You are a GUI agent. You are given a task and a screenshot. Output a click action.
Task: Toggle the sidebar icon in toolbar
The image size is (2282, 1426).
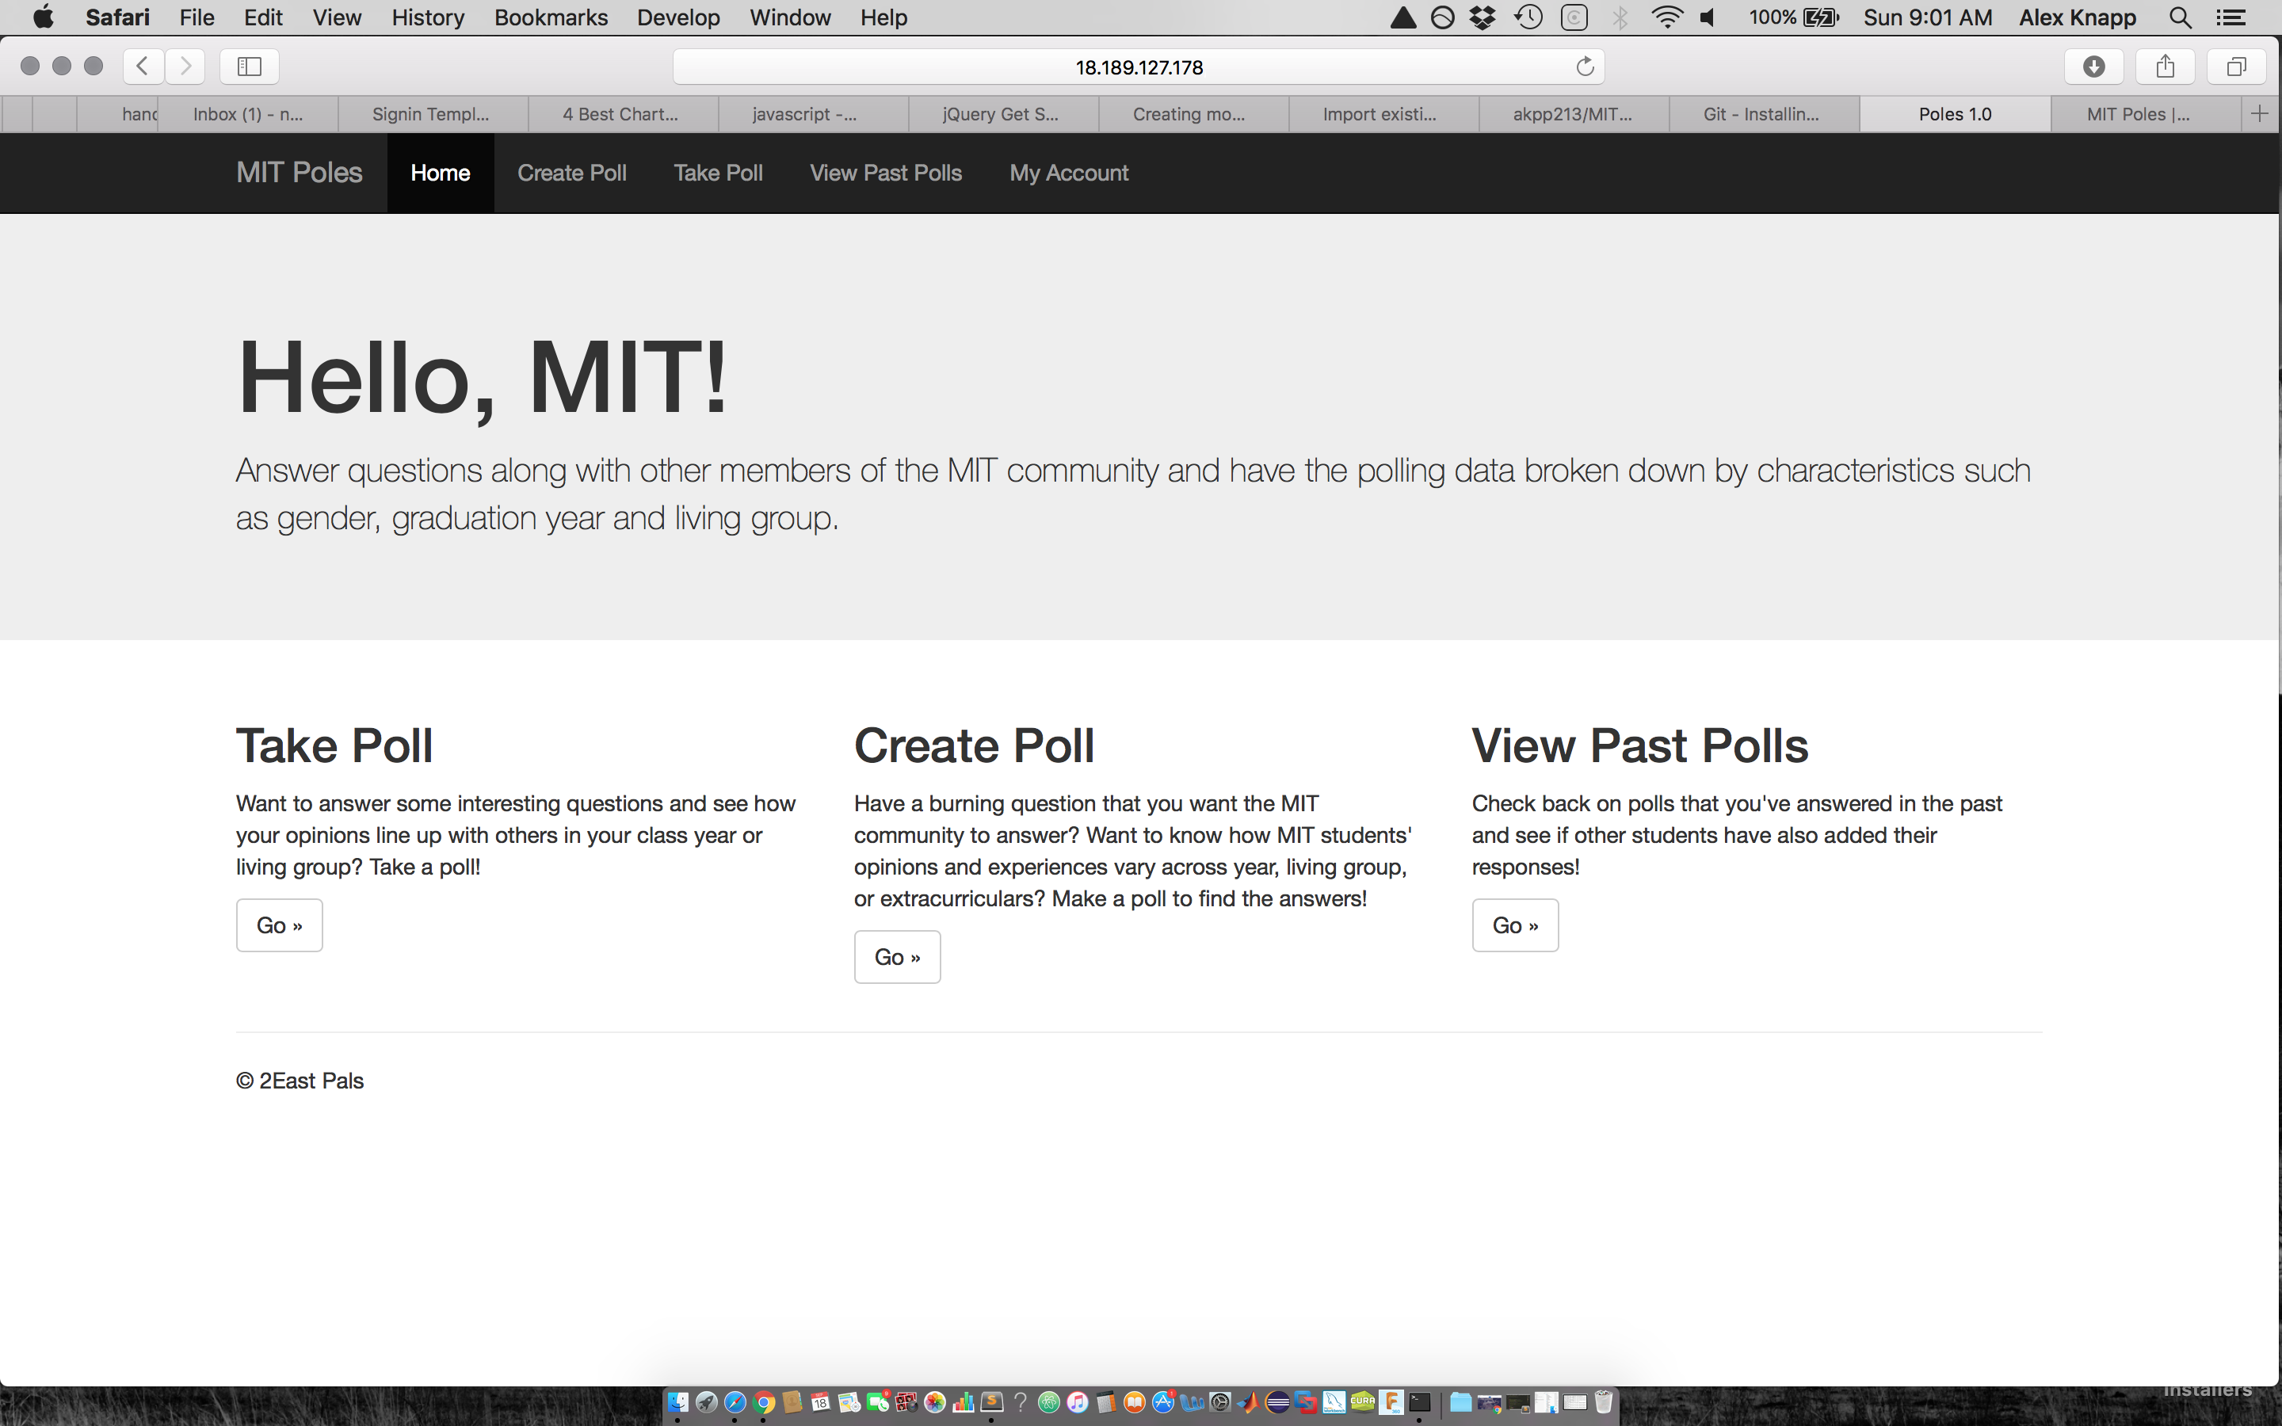(249, 66)
